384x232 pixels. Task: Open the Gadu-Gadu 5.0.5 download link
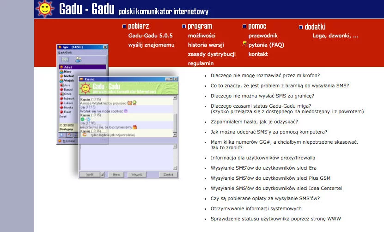pyautogui.click(x=150, y=36)
